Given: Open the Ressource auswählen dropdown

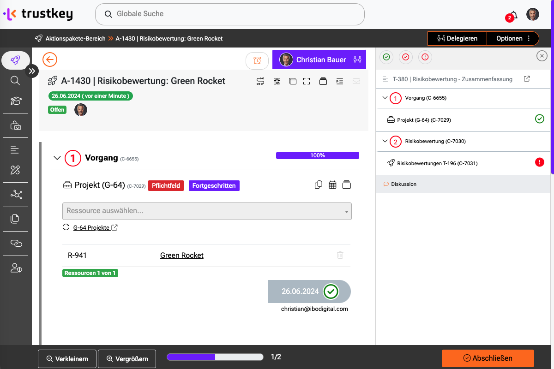Looking at the screenshot, I should [207, 211].
